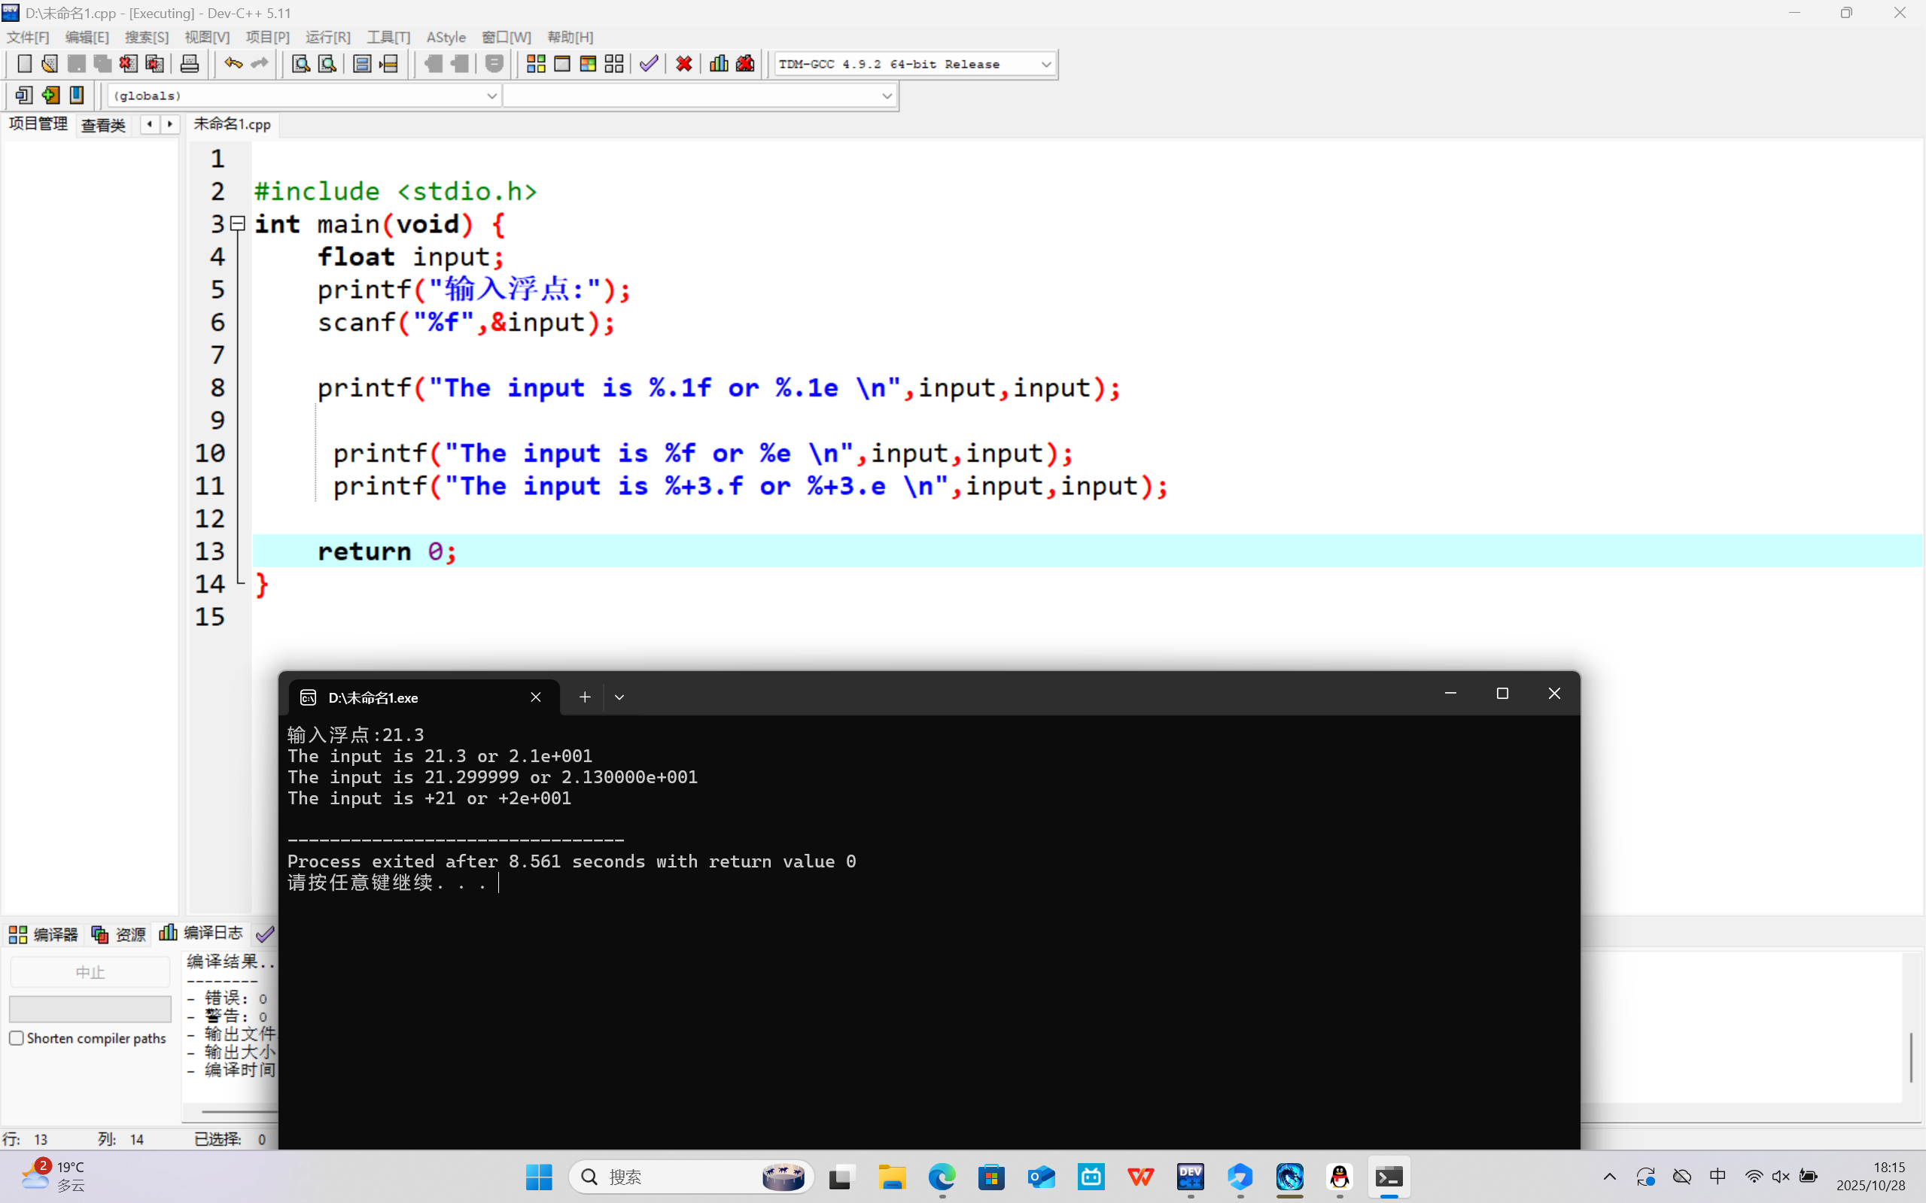Click the bar chart Profile Analysis icon
The image size is (1926, 1203).
point(719,64)
